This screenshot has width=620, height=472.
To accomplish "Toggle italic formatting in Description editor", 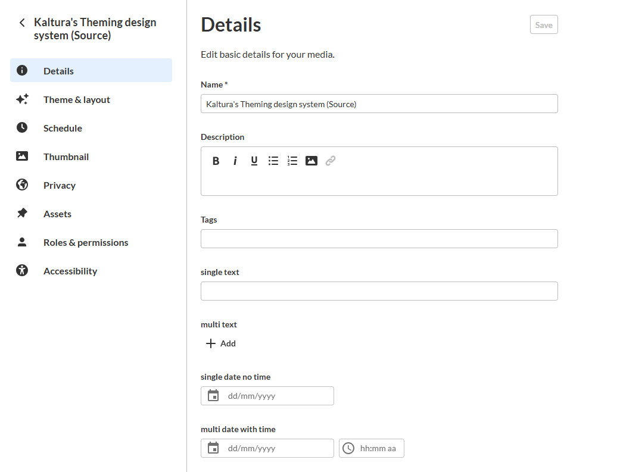I will [235, 161].
